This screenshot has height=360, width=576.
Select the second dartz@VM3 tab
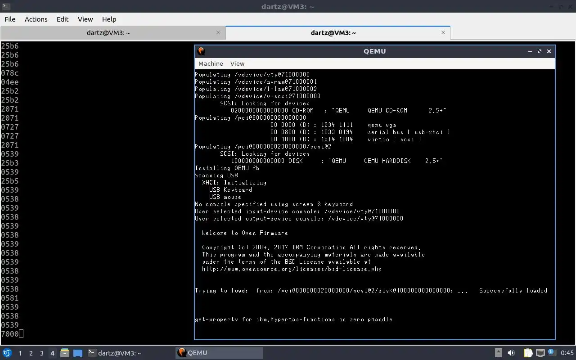point(337,33)
